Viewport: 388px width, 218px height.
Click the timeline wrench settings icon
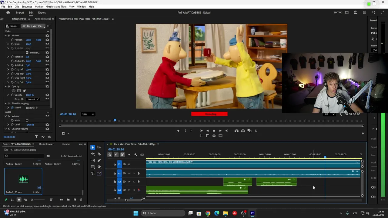click(135, 154)
